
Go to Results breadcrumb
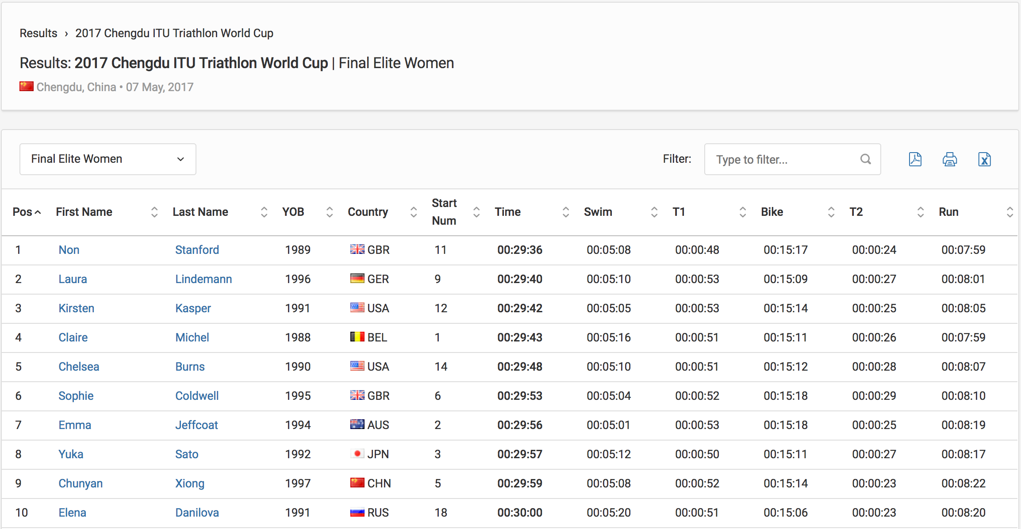(38, 33)
